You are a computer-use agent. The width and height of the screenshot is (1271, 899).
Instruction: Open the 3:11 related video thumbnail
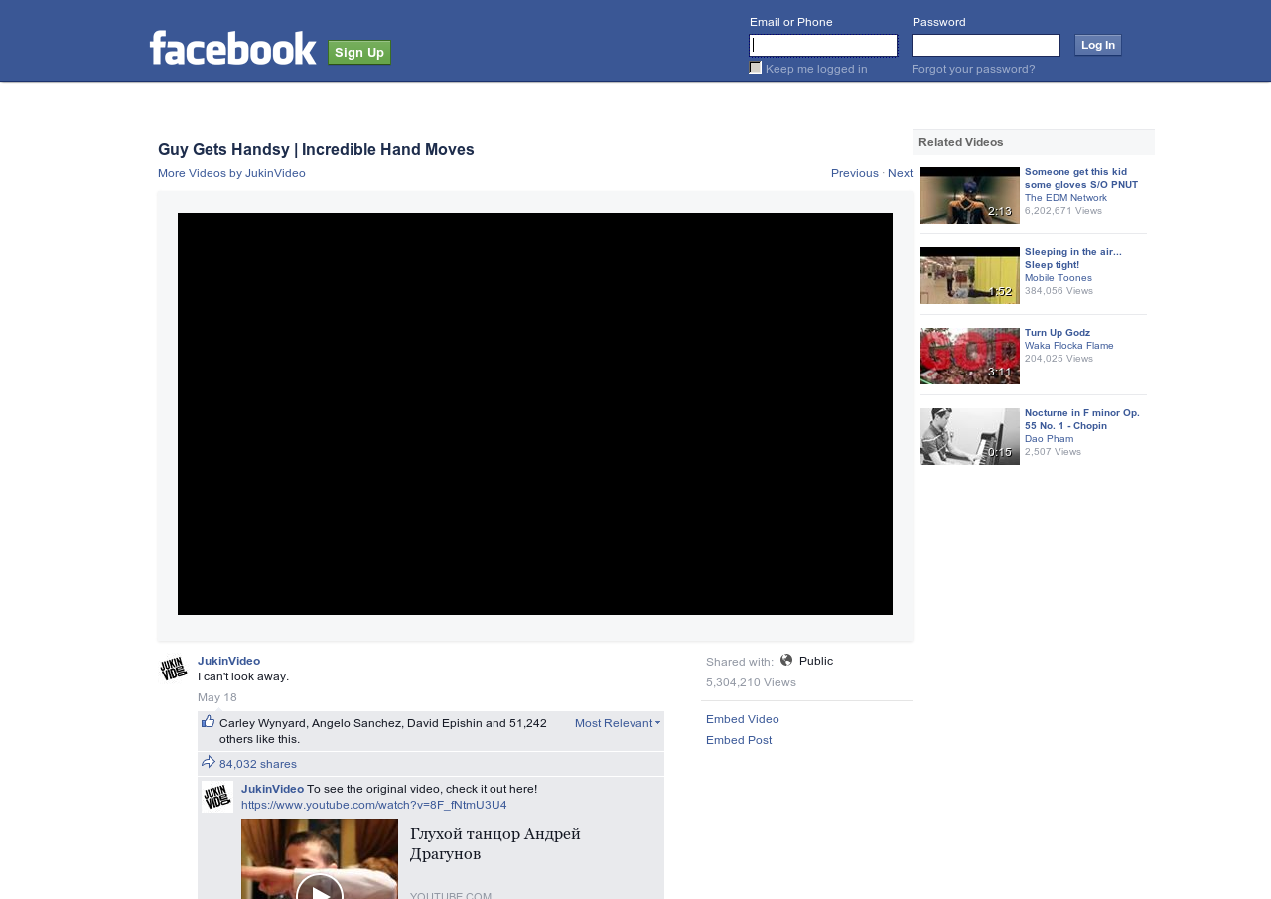point(970,356)
